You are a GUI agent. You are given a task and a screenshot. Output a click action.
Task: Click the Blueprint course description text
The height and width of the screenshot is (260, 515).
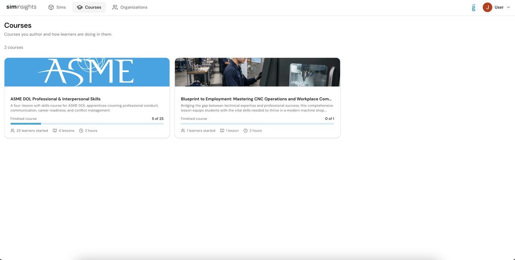click(x=257, y=108)
